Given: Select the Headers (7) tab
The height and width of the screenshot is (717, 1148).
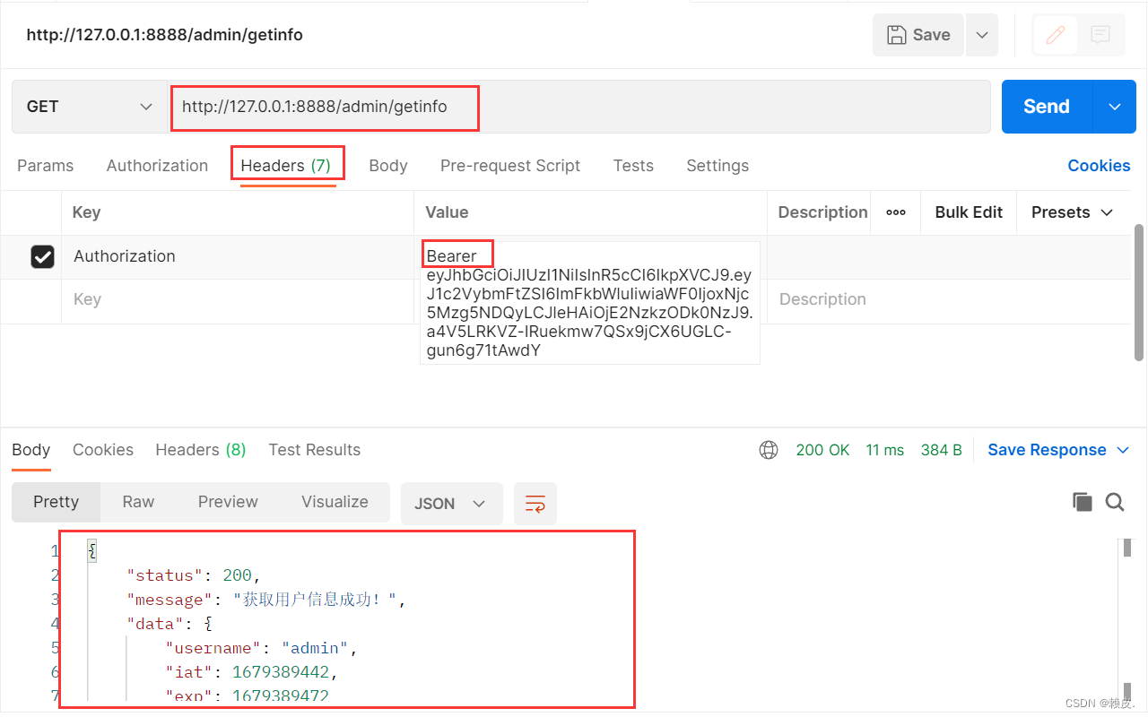Looking at the screenshot, I should [x=286, y=166].
